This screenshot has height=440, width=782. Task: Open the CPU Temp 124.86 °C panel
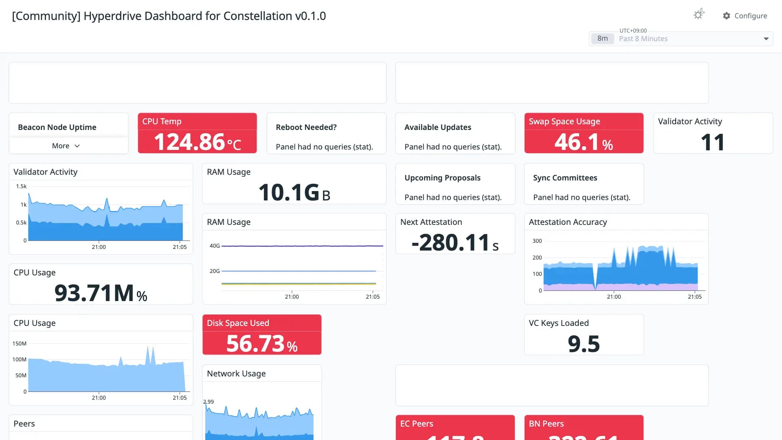(197, 133)
